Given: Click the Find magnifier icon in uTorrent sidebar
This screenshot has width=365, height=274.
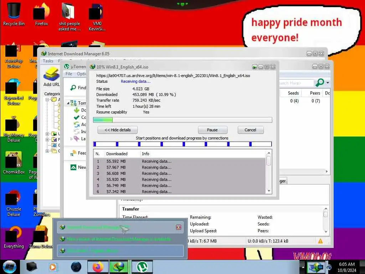Looking at the screenshot, I should coord(73,88).
